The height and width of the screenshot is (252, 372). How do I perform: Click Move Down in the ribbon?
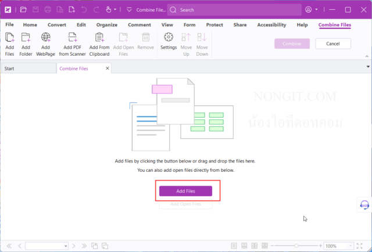[x=202, y=44]
